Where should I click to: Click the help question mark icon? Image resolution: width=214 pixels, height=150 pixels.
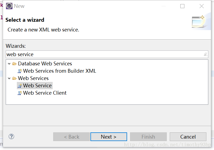pos(11,136)
